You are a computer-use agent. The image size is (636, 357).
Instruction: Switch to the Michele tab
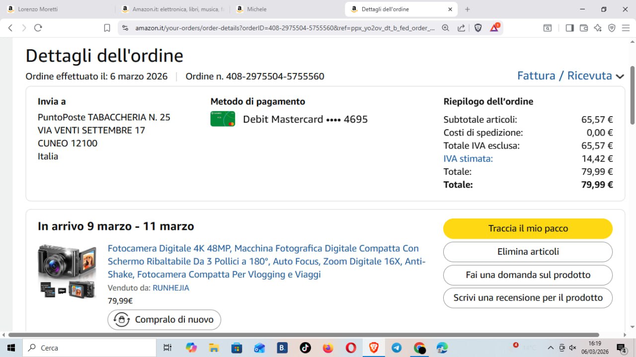coord(278,9)
